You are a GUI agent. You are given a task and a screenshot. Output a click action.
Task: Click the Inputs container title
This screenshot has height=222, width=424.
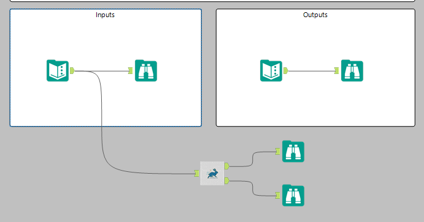pos(105,15)
